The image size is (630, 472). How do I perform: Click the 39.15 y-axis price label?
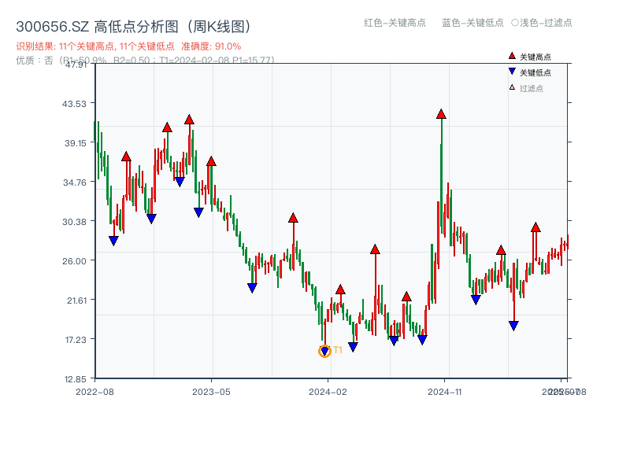[75, 143]
